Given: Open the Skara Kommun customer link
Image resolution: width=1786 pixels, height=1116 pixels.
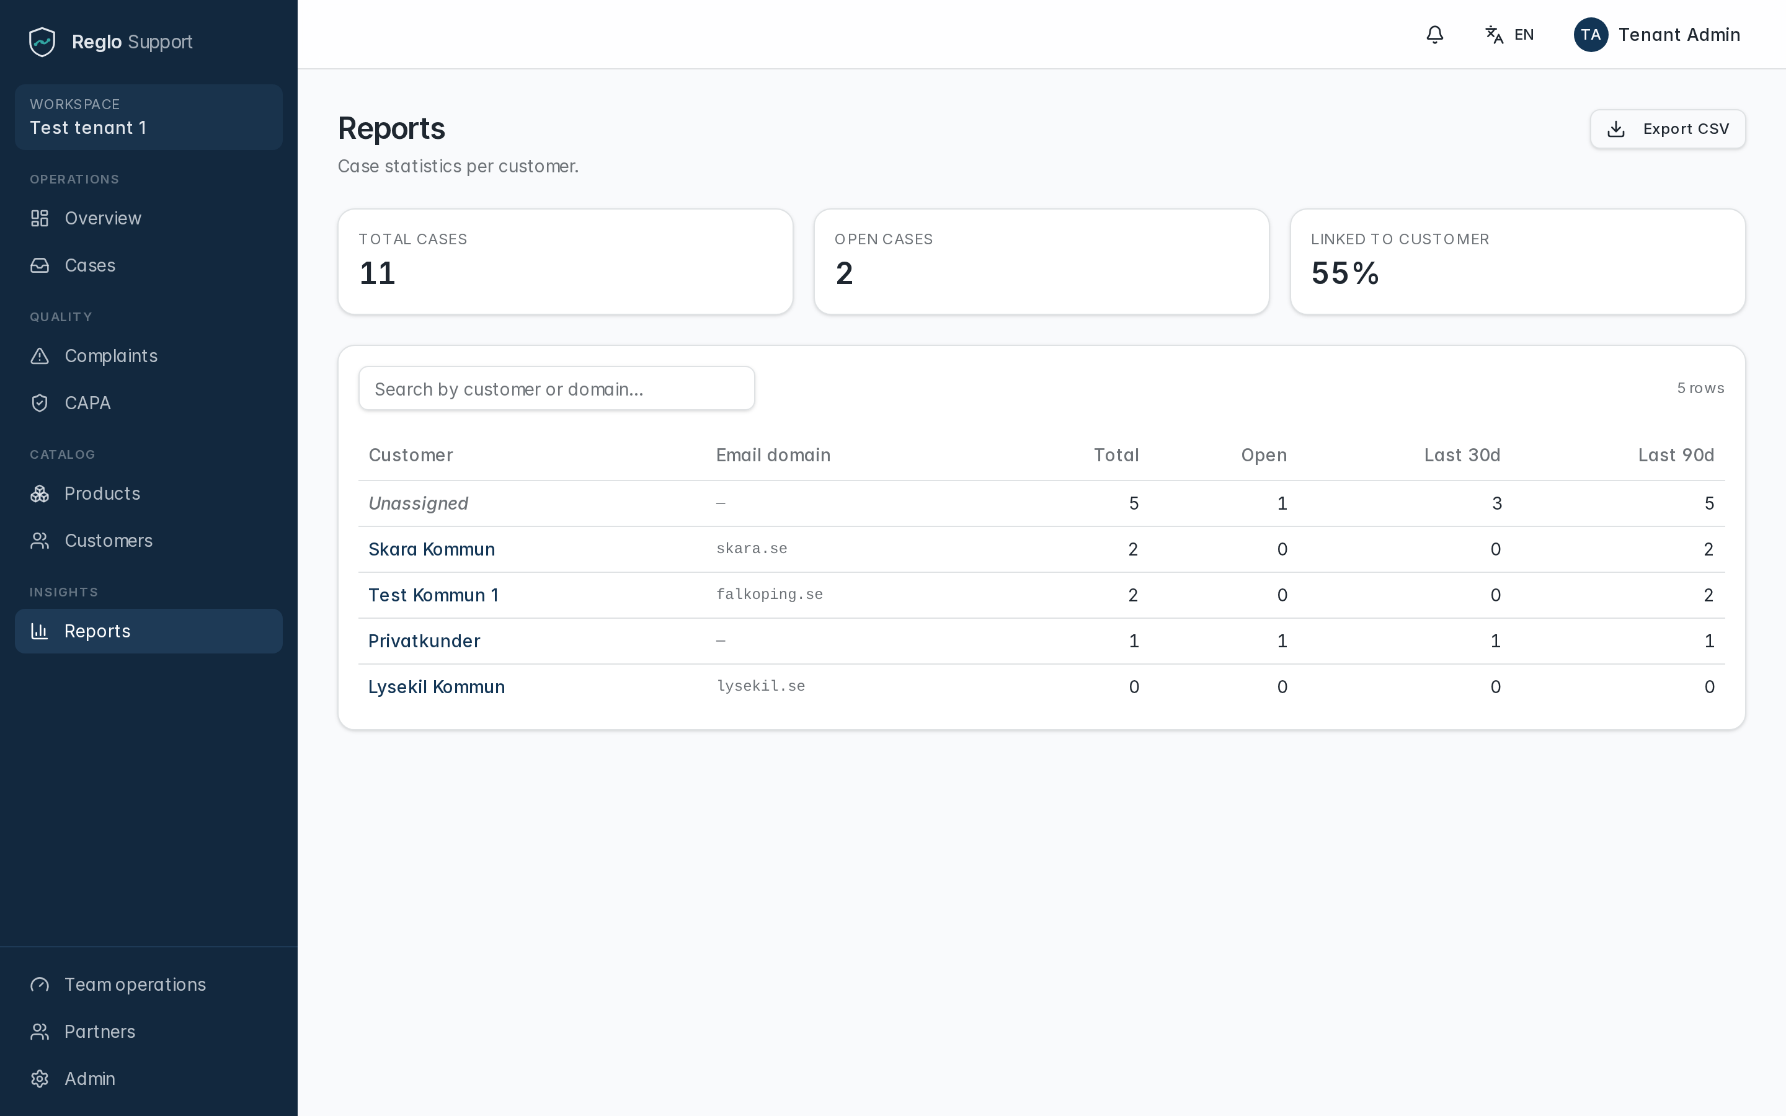Looking at the screenshot, I should coord(432,549).
